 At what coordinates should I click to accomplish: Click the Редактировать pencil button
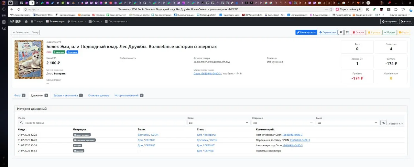[x=306, y=32]
